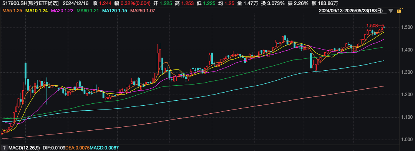
Task: Click the 2024/09/13-2025/05/23 date range link
Action: (x=351, y=11)
